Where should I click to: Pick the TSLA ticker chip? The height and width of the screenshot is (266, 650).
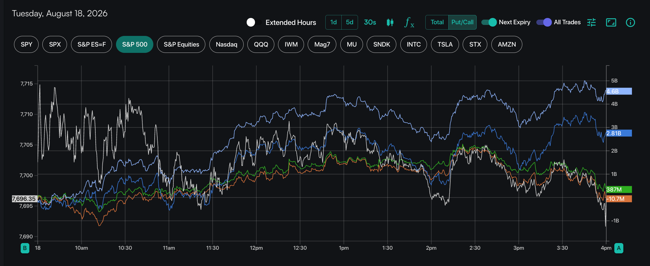click(x=445, y=45)
